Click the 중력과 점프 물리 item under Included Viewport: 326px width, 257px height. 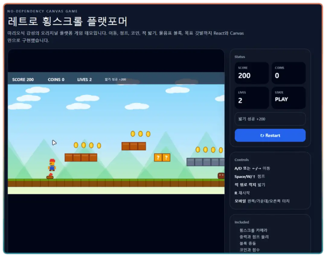[254, 237]
